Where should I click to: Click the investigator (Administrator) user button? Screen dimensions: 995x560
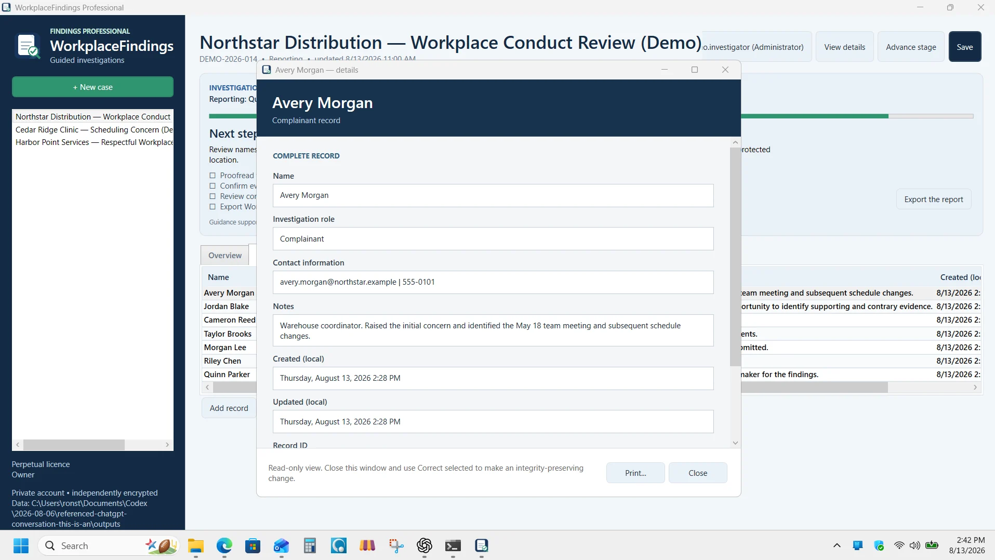(756, 47)
